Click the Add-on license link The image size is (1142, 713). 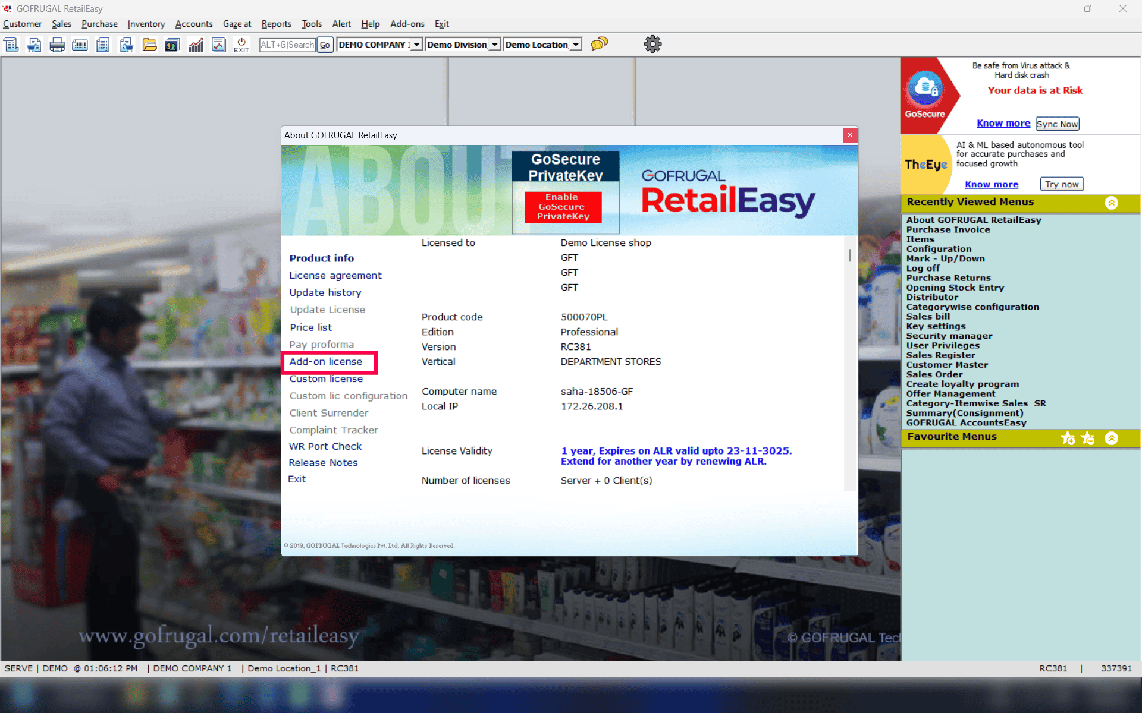(325, 362)
